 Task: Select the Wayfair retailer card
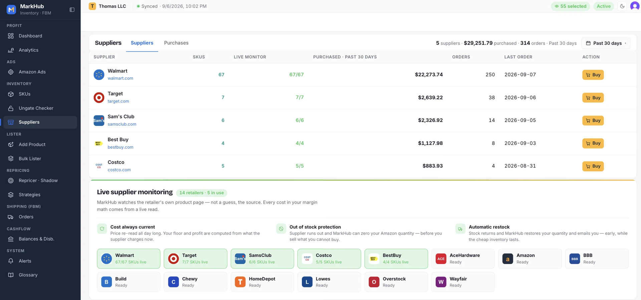pos(463,282)
